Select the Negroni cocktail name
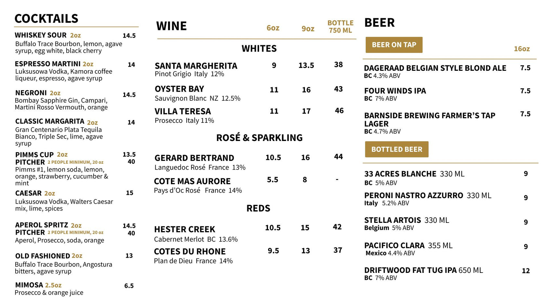This screenshot has height=307, width=546. (x=31, y=93)
